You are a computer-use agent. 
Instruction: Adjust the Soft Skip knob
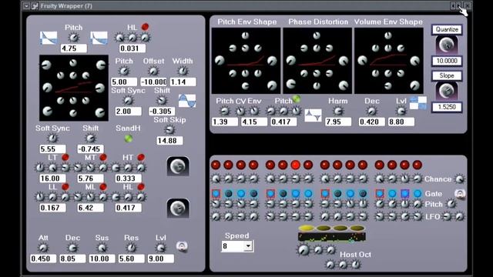(169, 130)
